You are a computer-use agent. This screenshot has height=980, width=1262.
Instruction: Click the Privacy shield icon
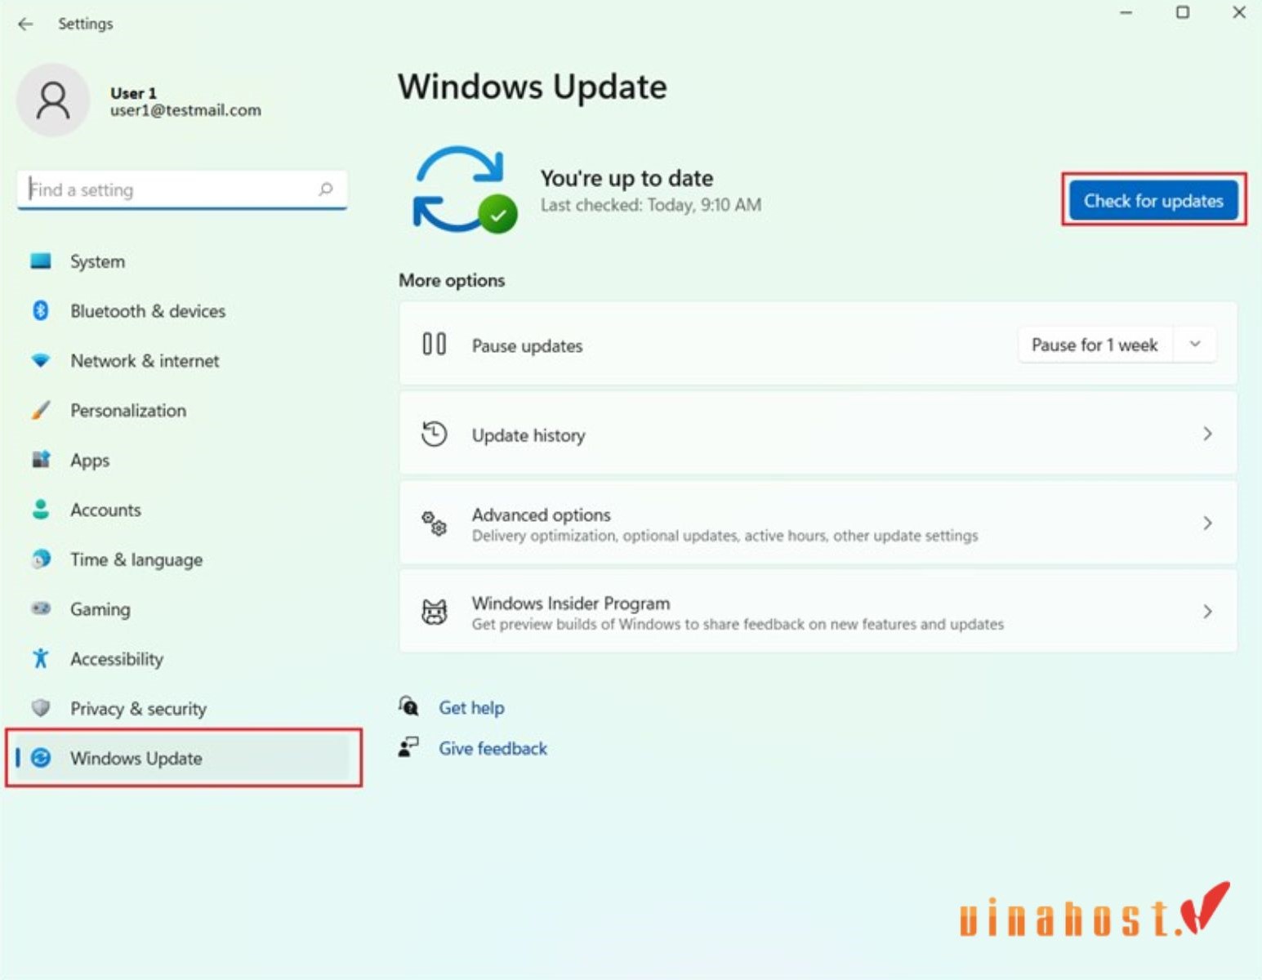41,708
